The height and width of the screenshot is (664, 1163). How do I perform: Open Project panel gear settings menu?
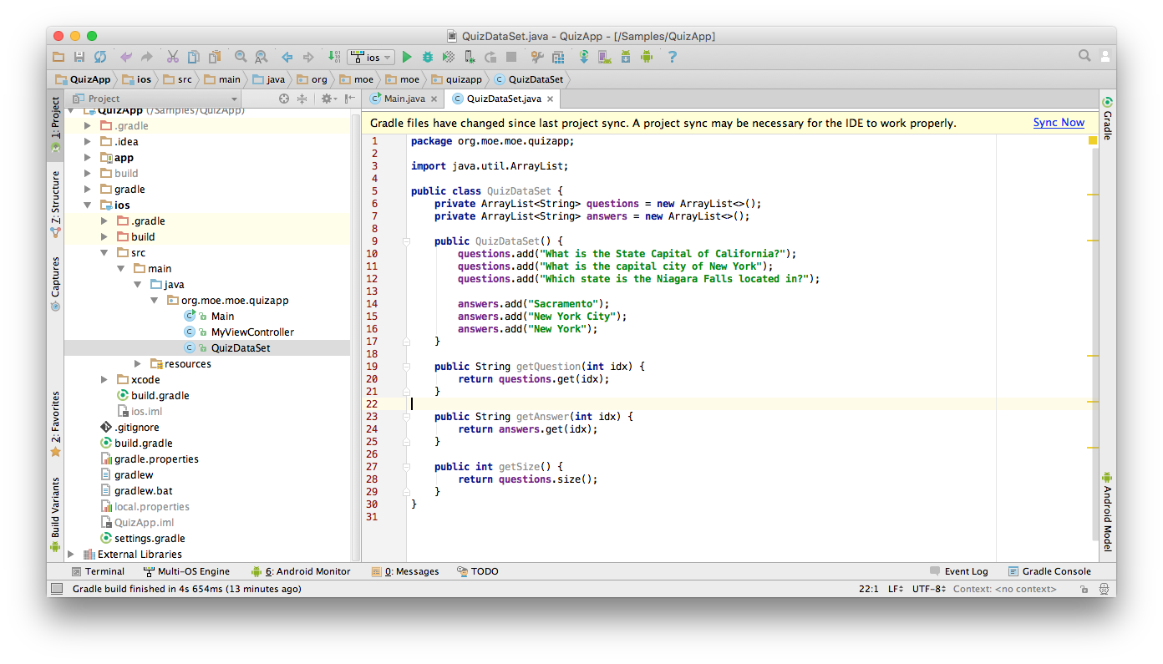pos(328,99)
